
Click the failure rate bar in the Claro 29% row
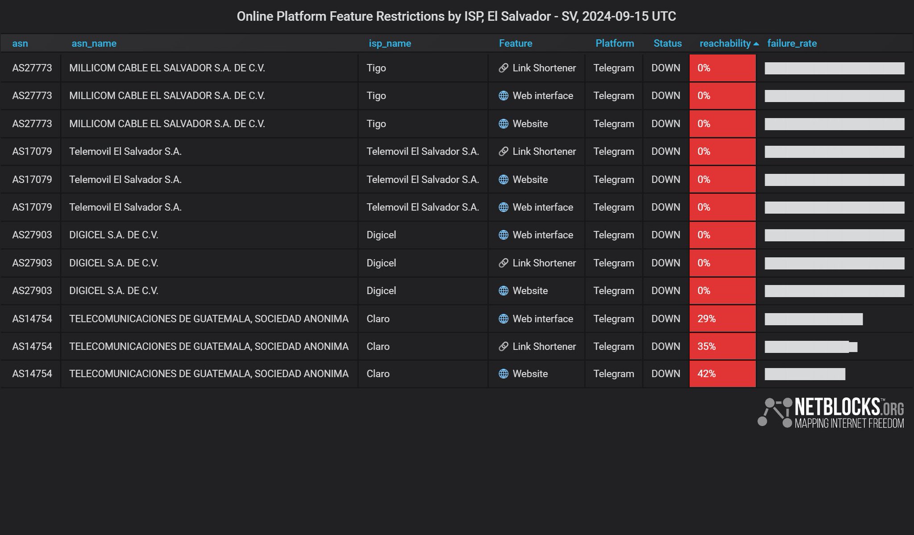[813, 319]
